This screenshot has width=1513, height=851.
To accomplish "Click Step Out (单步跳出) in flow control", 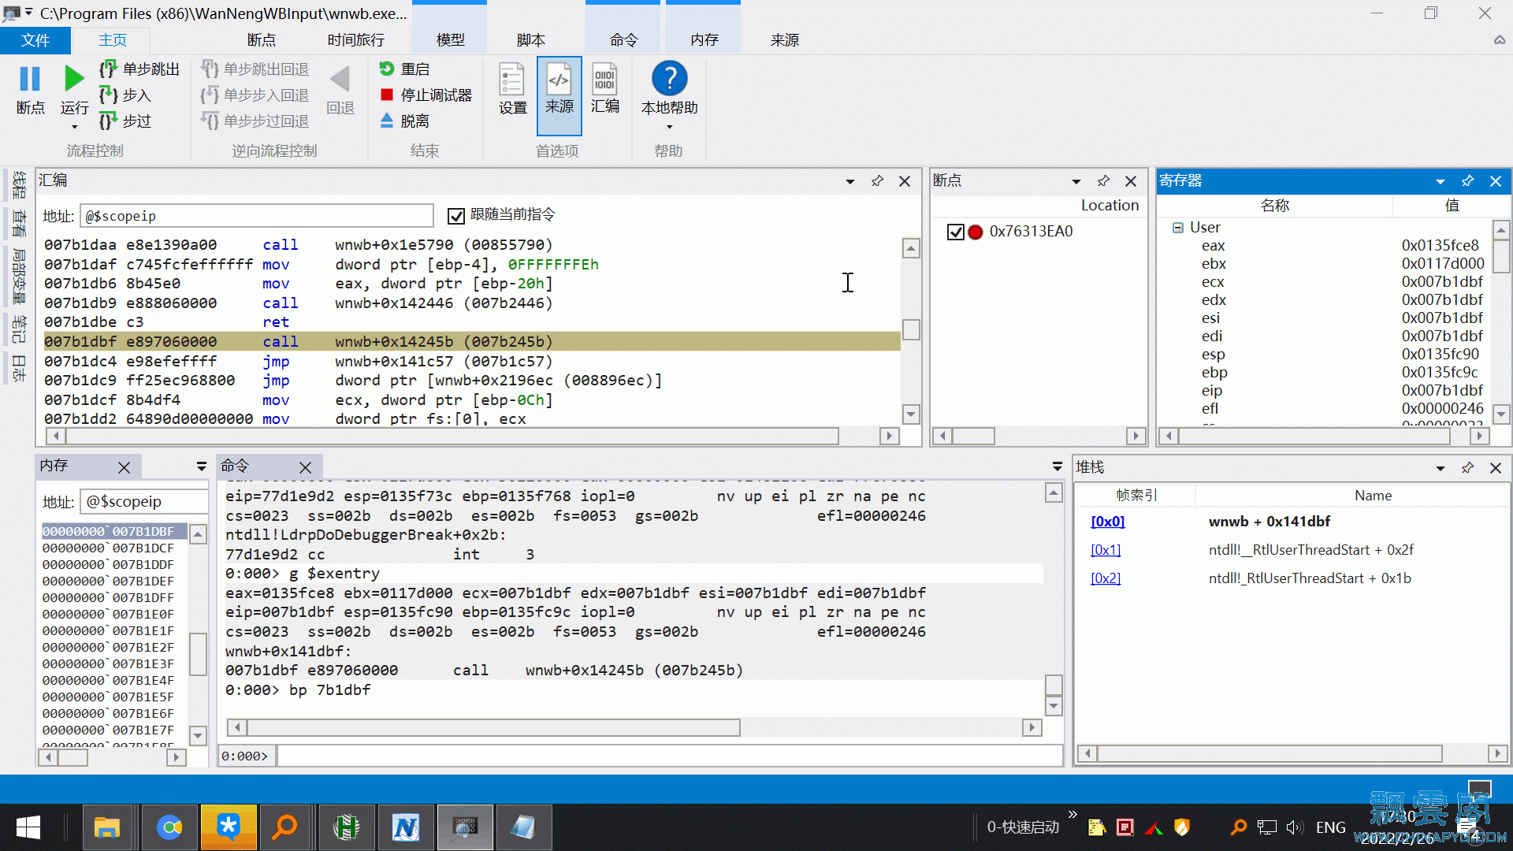I will (x=139, y=69).
